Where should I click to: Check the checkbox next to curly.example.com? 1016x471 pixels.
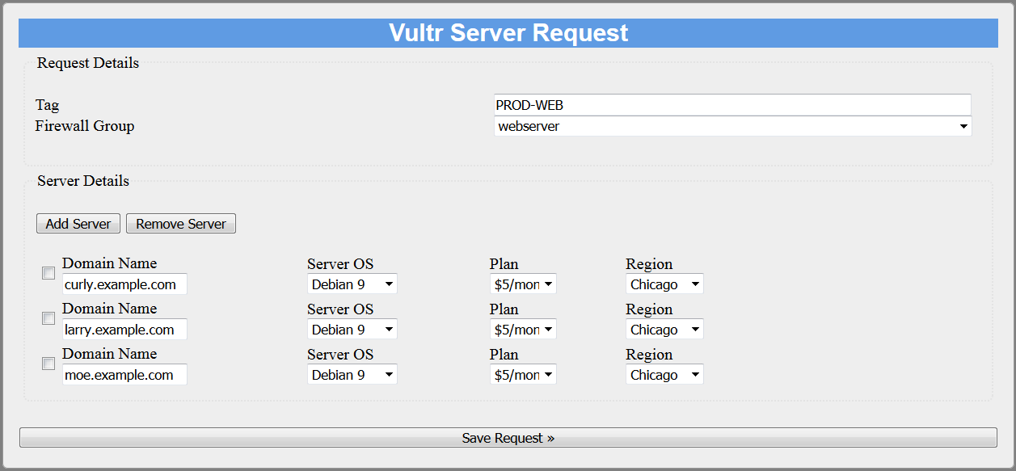48,273
